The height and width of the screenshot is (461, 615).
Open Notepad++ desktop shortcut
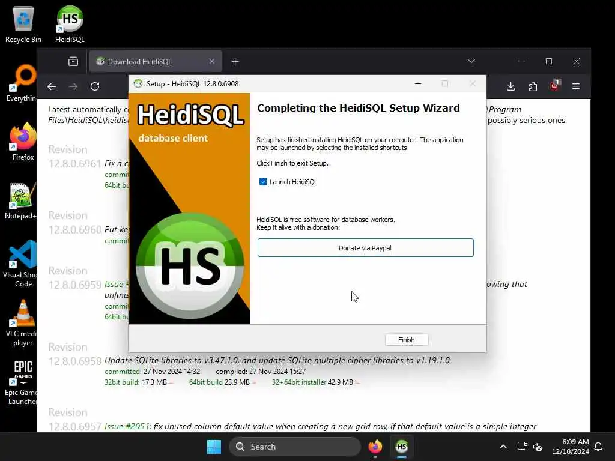(x=20, y=200)
